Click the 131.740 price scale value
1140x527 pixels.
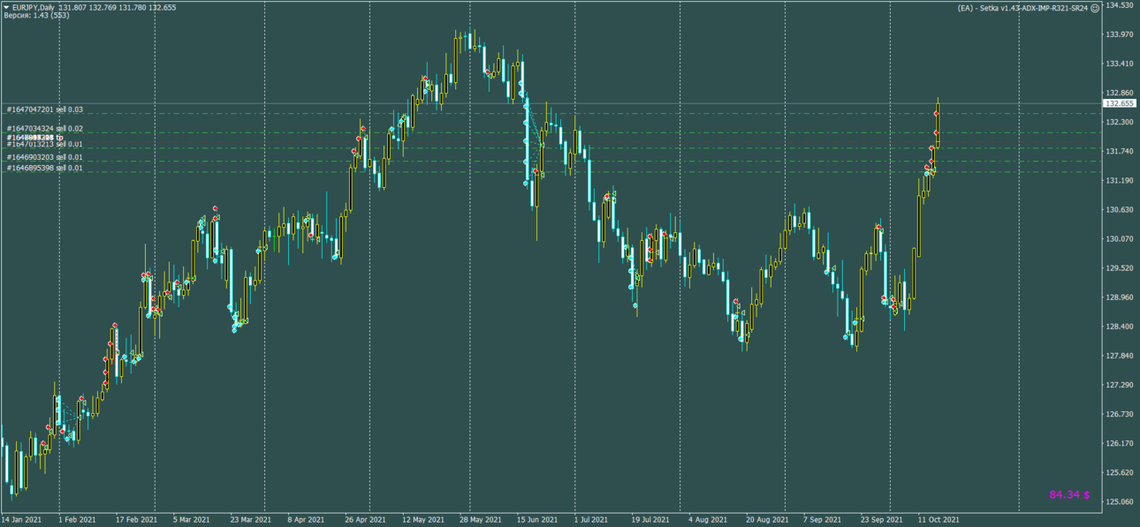(x=1119, y=151)
